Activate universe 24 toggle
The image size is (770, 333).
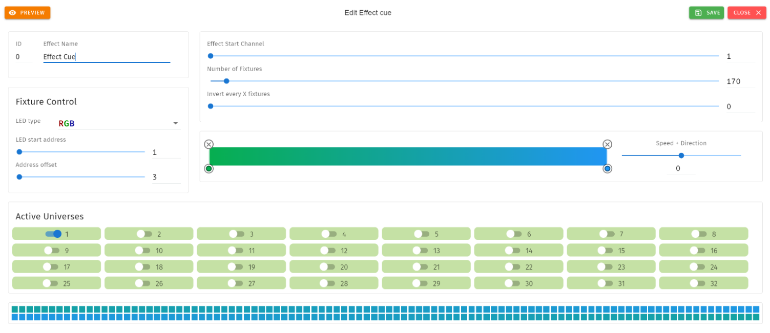(697, 267)
